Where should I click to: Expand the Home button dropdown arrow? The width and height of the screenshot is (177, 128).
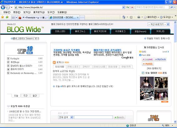pyautogui.click(x=127, y=17)
